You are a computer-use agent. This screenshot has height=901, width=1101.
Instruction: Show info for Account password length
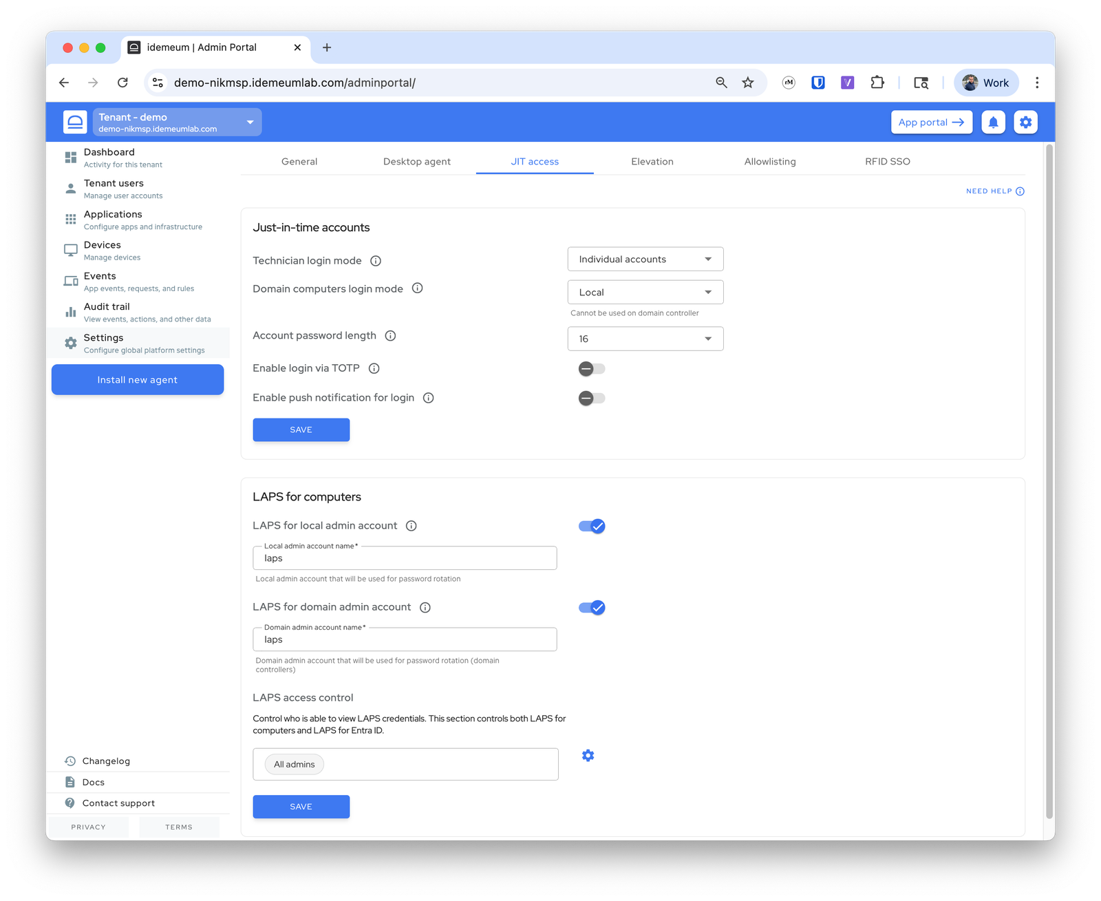390,336
